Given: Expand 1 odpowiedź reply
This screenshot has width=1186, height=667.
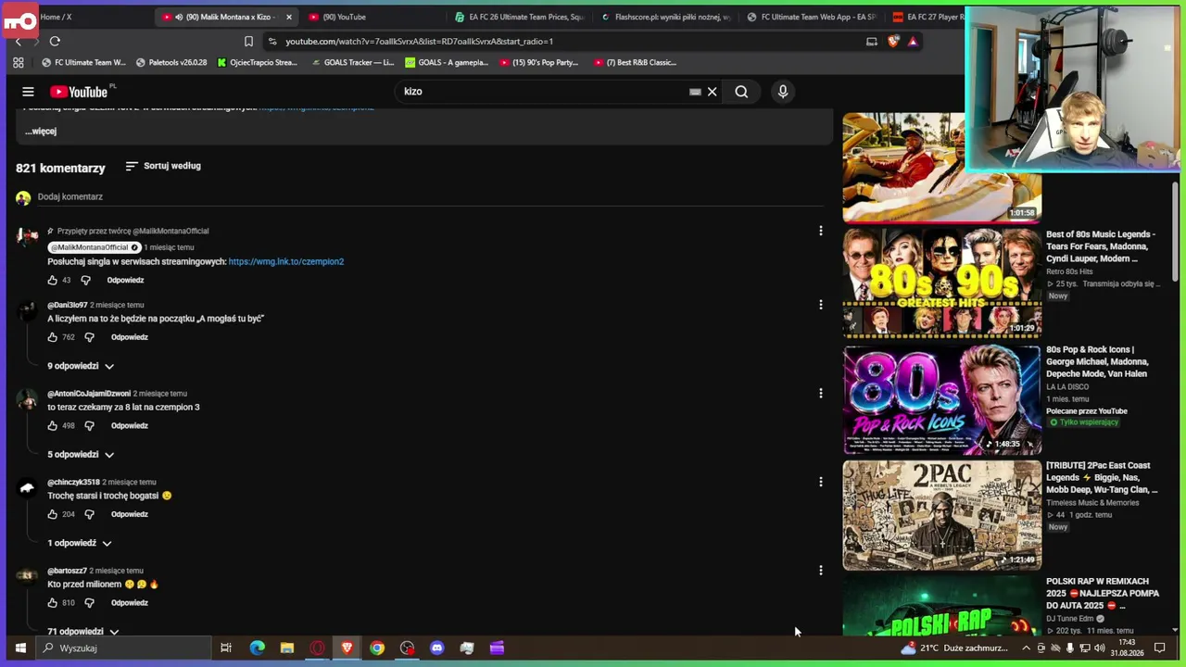Looking at the screenshot, I should click(x=80, y=543).
